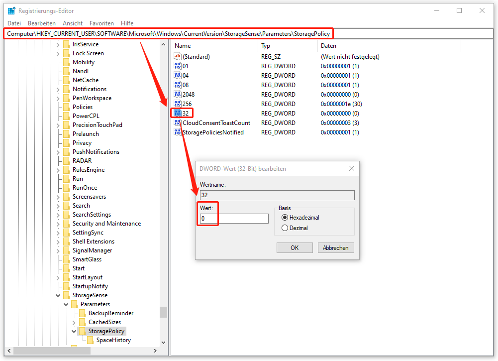Expand the PrecisionTouchPad tree node
This screenshot has height=361, width=498.
pos(58,125)
